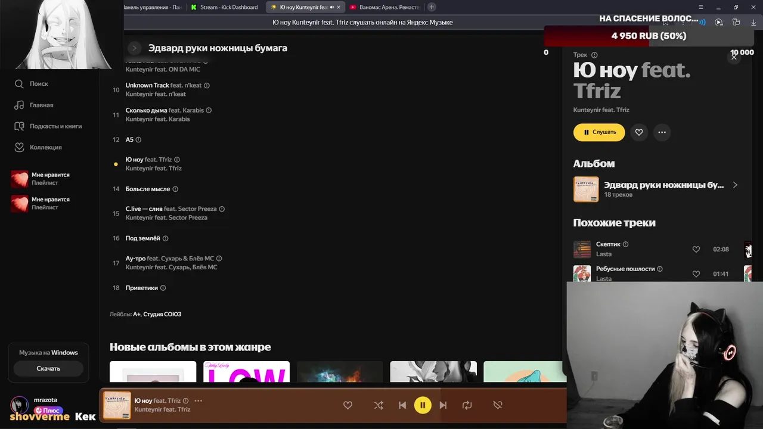Like similar track Скептик
Screen dimensions: 763x429
pos(696,249)
